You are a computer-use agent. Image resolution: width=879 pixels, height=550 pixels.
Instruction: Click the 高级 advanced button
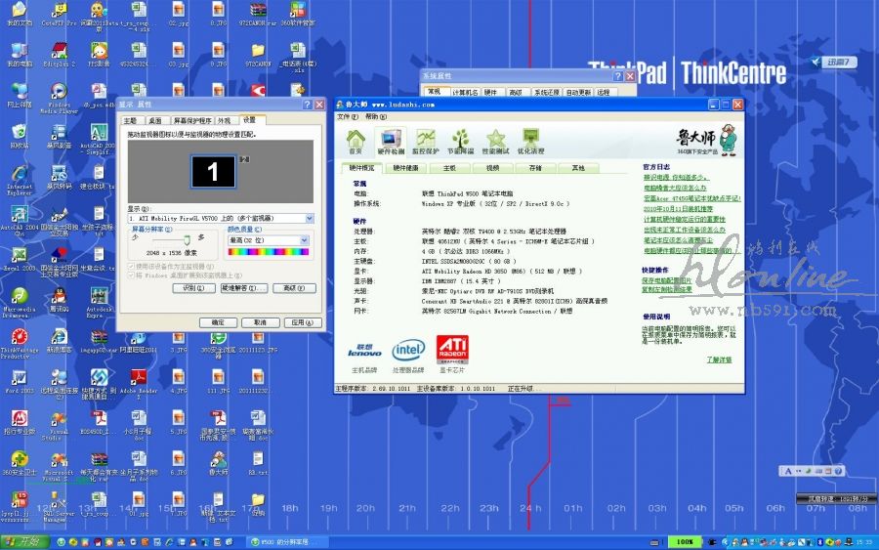293,288
